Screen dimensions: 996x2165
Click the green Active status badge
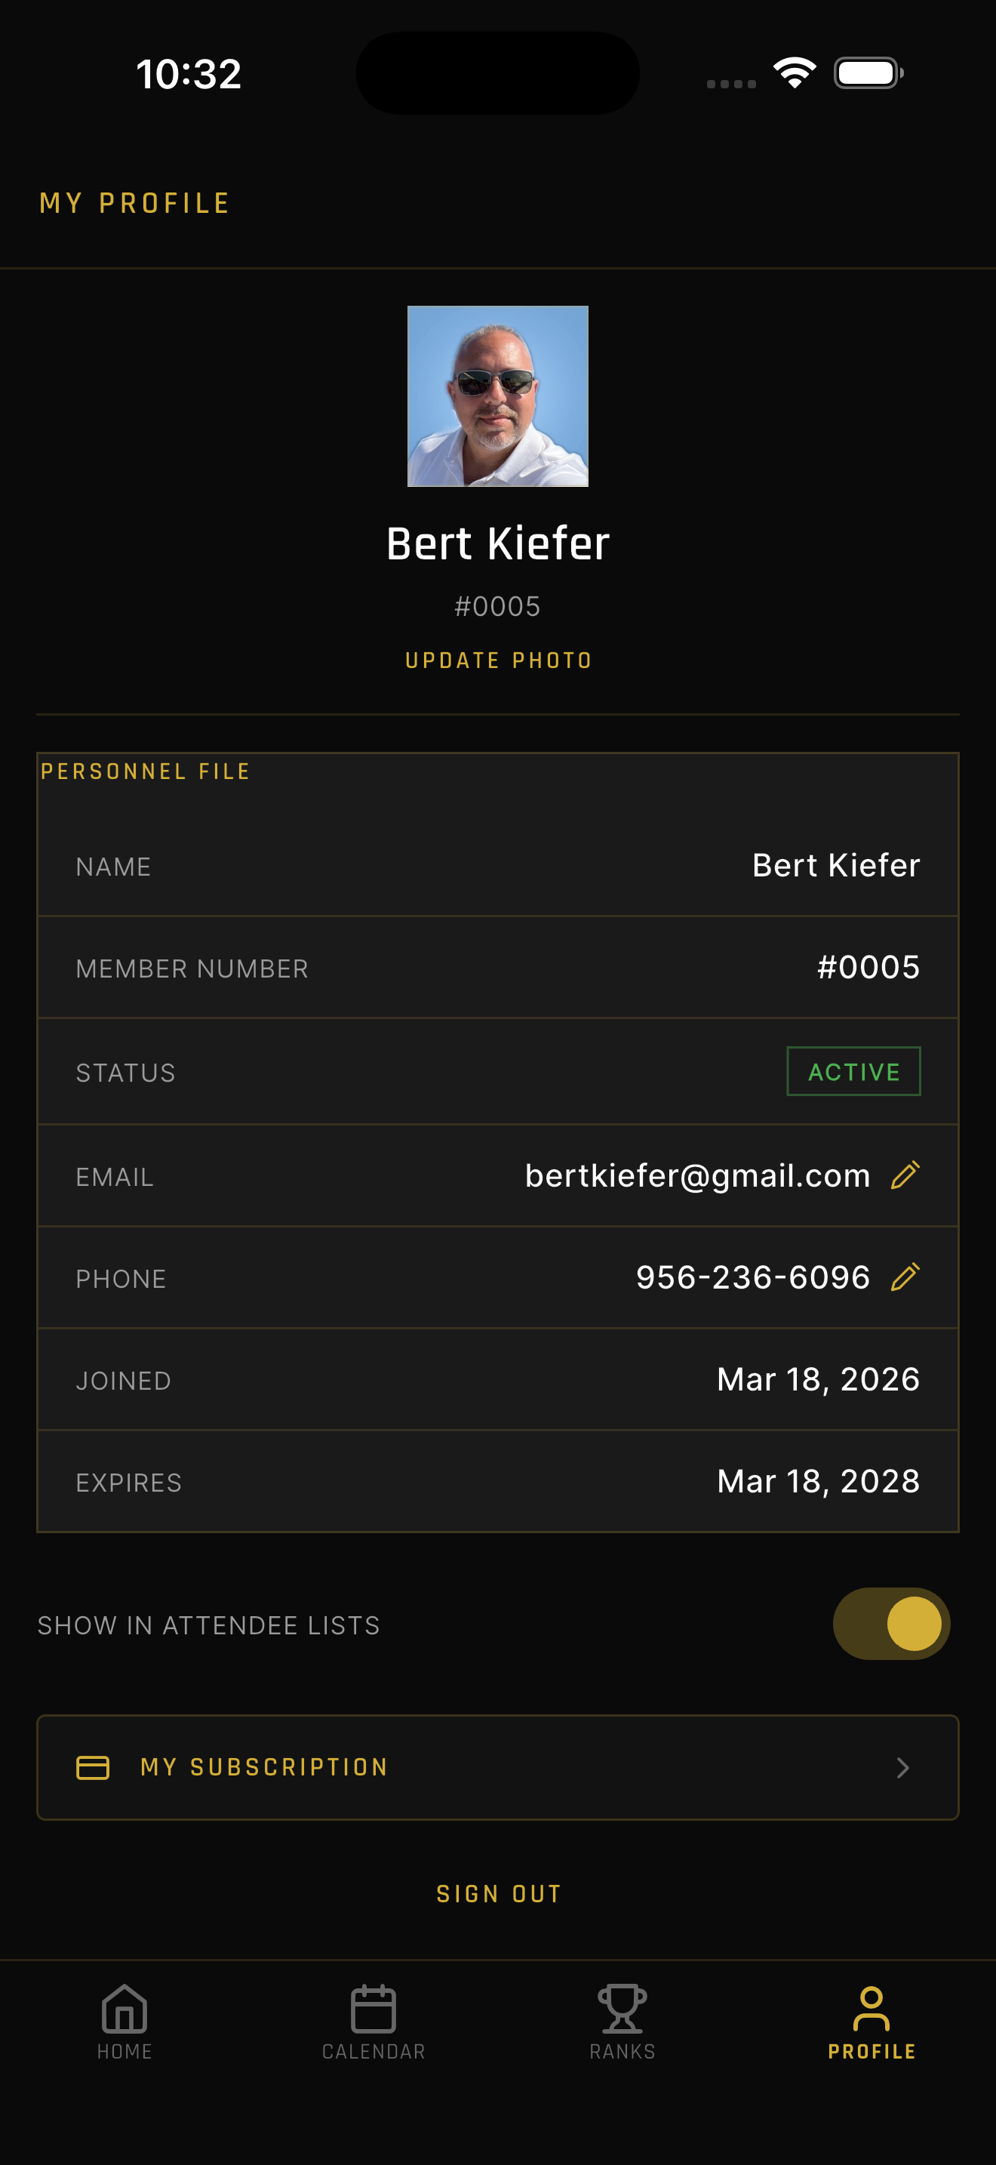point(853,1072)
